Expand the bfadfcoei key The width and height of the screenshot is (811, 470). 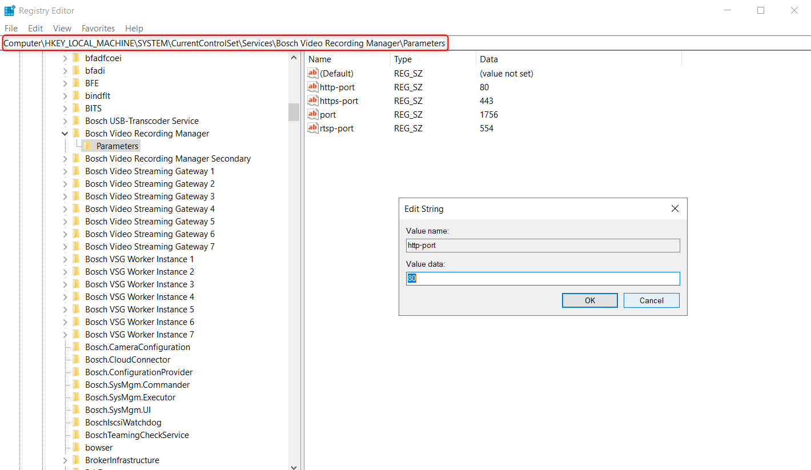coord(65,58)
